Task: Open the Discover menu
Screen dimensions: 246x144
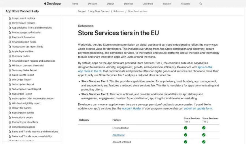Action: tap(92, 4)
